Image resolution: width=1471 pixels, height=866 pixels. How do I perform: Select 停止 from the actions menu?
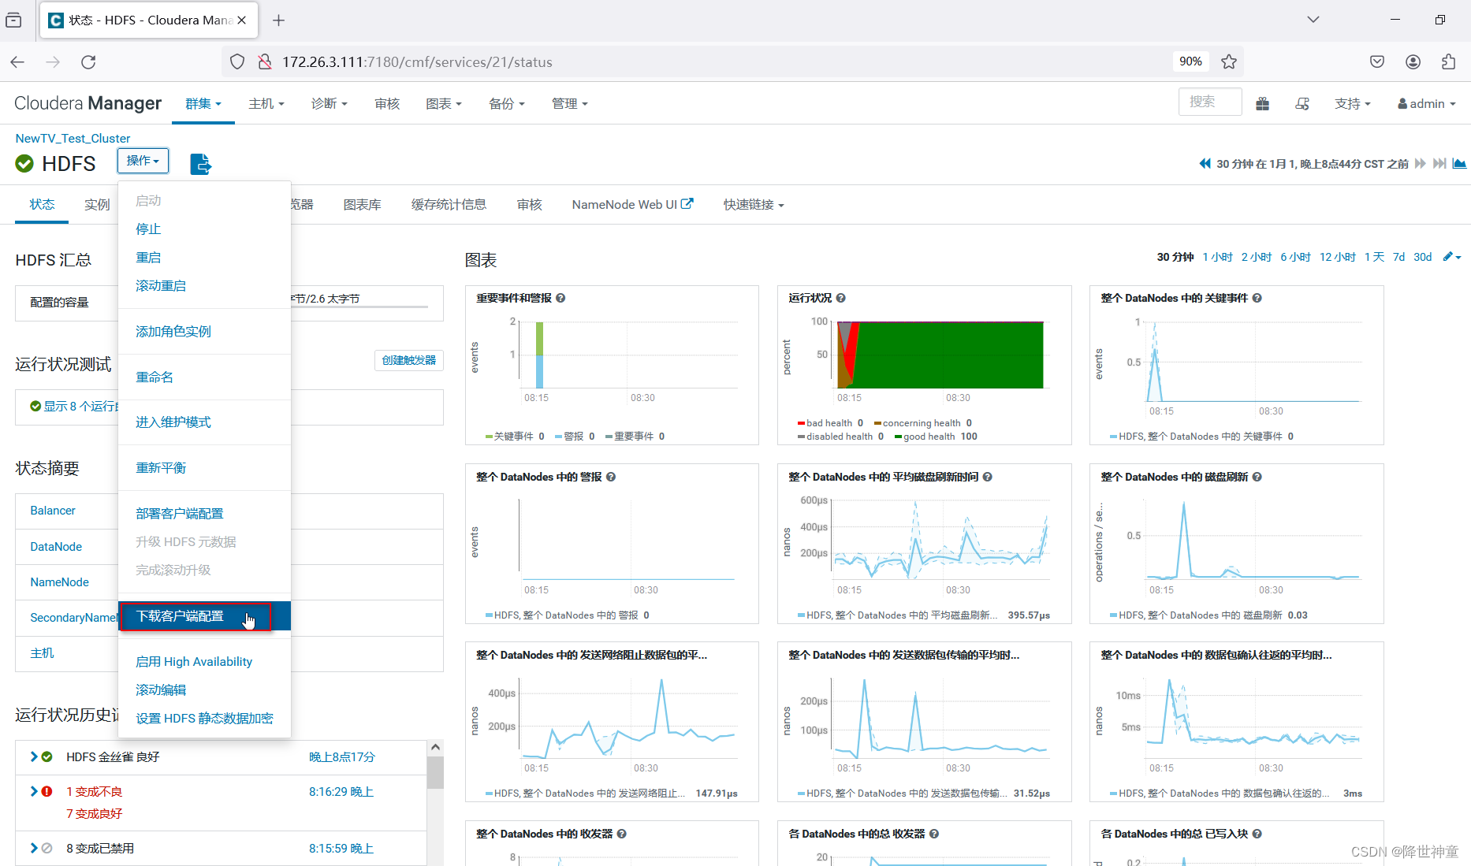pyautogui.click(x=204, y=229)
